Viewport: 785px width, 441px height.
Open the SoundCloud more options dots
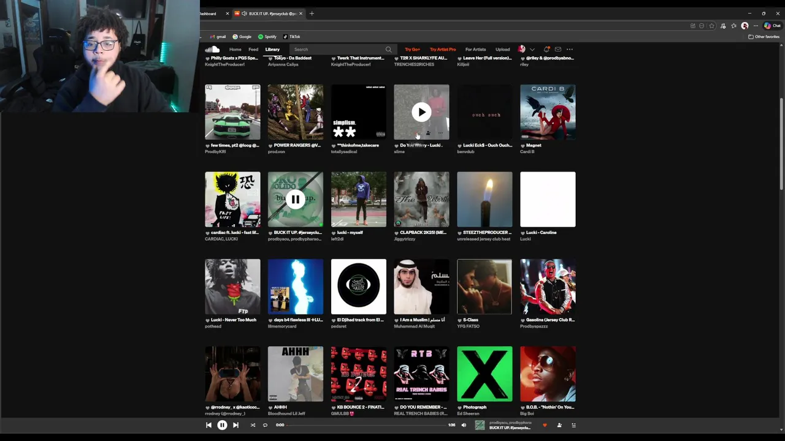click(570, 49)
